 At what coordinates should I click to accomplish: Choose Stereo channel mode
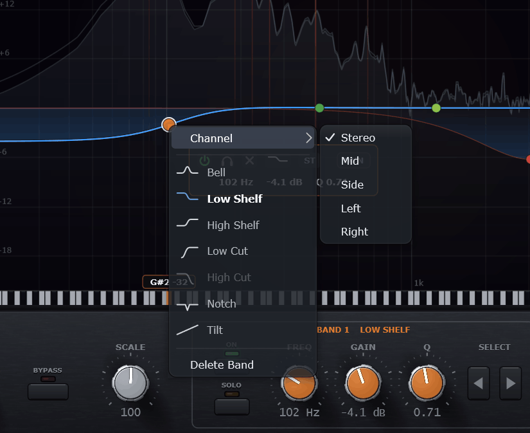coord(366,138)
